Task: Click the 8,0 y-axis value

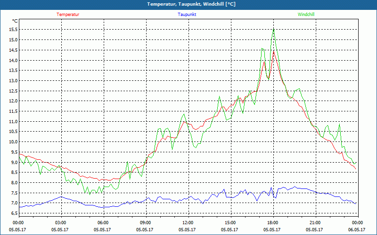Action: [x=14, y=183]
